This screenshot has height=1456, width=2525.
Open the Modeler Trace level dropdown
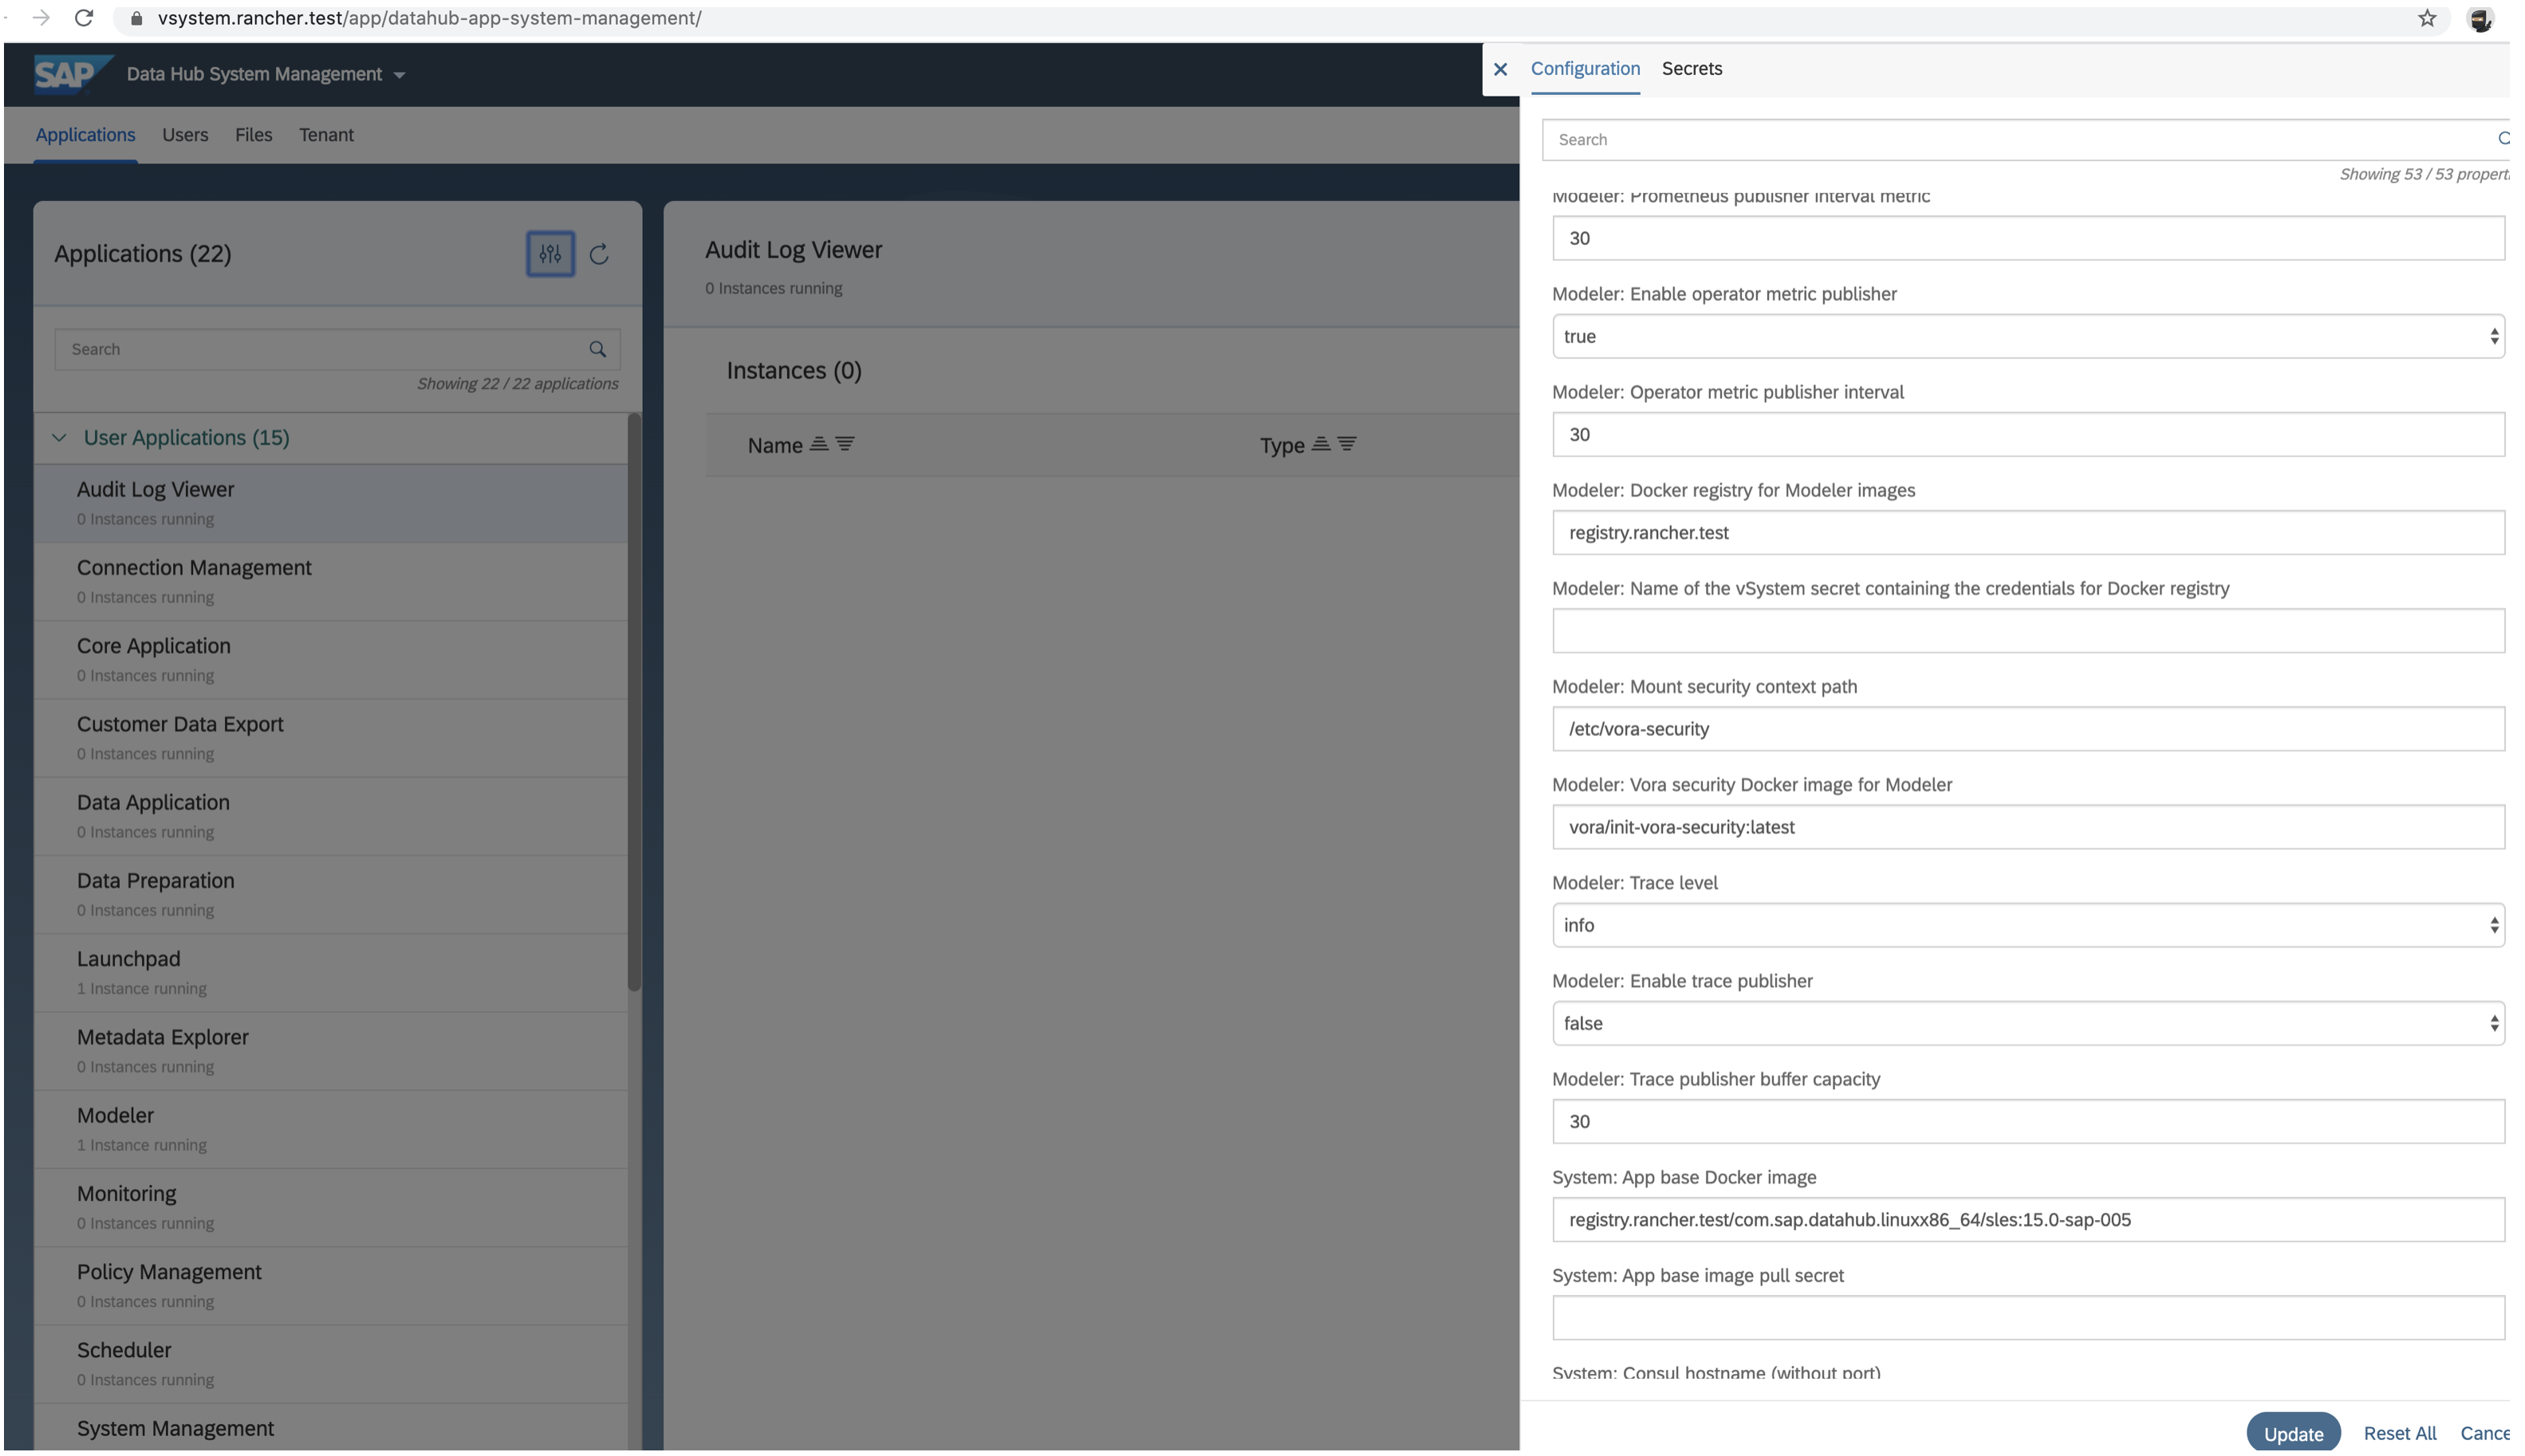2027,926
